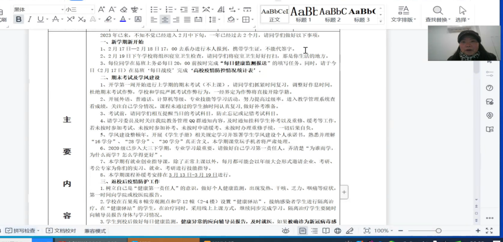Expand the font color dropdown arrow
Image resolution: width=503 pixels, height=242 pixels.
pyautogui.click(x=130, y=19)
